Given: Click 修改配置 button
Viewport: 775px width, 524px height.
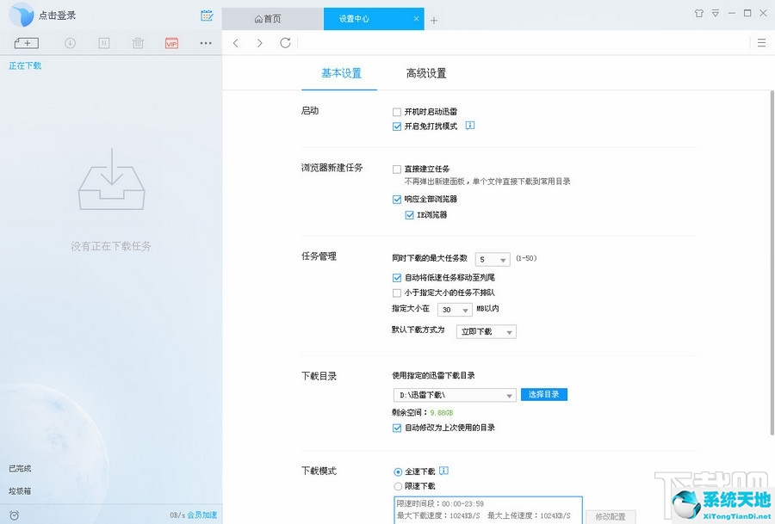Looking at the screenshot, I should [x=611, y=516].
